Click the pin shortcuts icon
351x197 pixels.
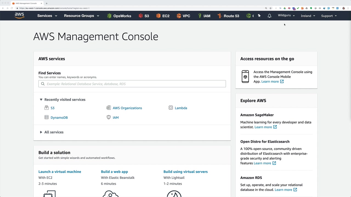259,16
